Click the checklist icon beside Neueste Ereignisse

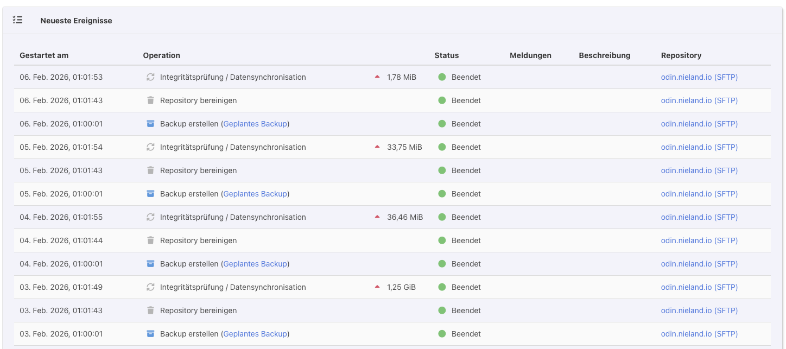17,20
